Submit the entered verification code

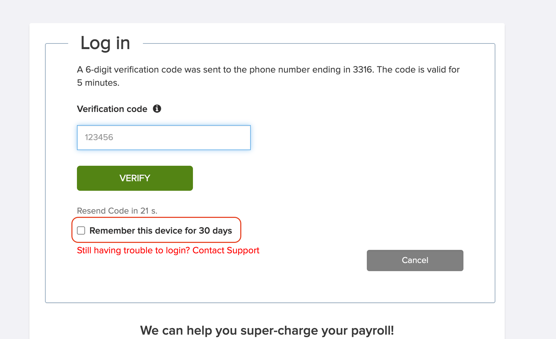[134, 178]
